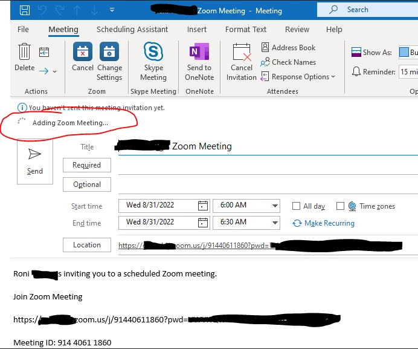Open the Insert ribbon tab

(x=197, y=29)
